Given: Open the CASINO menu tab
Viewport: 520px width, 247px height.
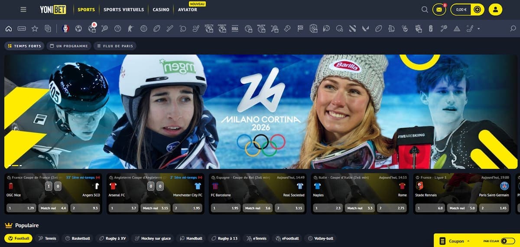Looking at the screenshot, I should (161, 10).
